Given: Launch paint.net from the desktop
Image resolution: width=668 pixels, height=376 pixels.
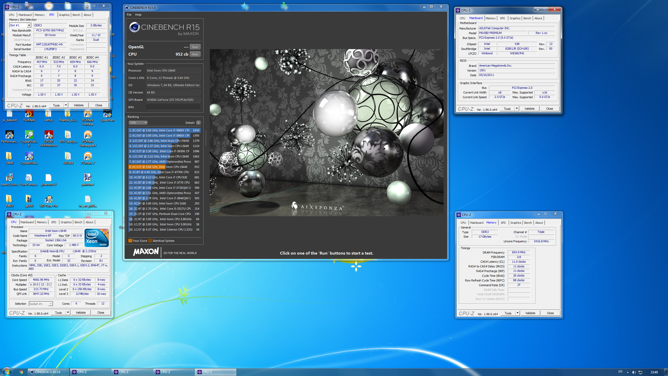Looking at the screenshot, I should click(88, 180).
